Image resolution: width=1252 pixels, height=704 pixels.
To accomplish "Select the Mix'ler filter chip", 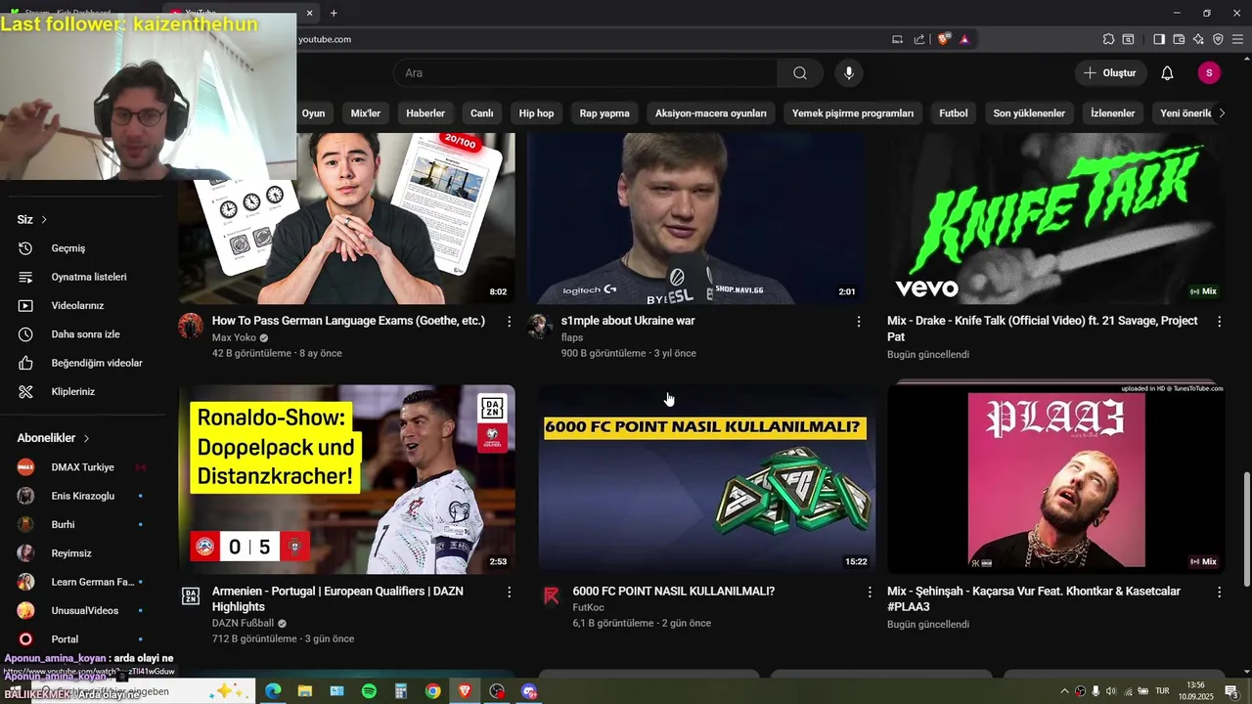I will 366,113.
